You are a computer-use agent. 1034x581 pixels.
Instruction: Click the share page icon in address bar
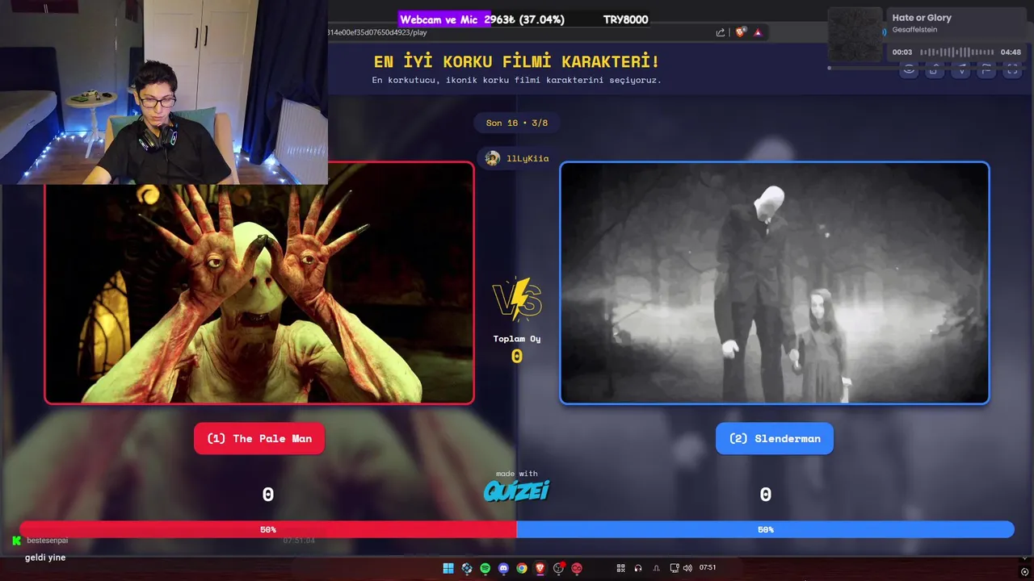(721, 32)
